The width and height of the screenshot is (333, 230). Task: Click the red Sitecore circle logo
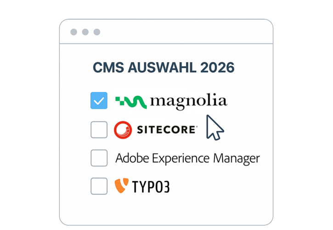point(123,130)
